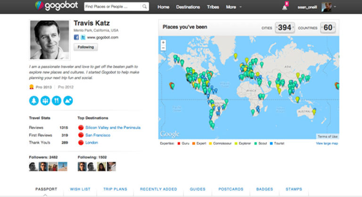Click Travis Katz's profile photo
The image size is (362, 197).
49,39
